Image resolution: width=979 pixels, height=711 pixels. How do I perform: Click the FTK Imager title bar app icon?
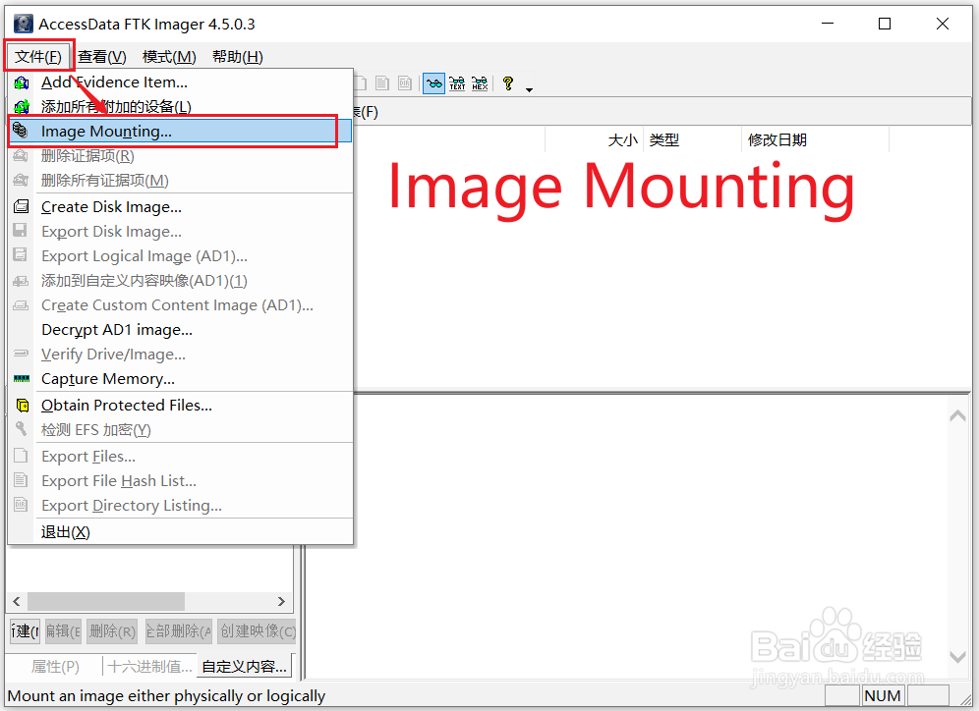tap(24, 24)
